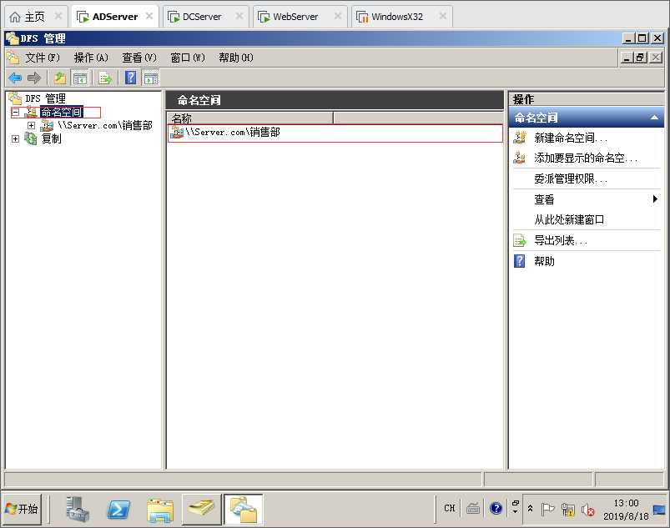Viewport: 670px width, 528px height.
Task: Click the tray help question icon
Action: (496, 508)
